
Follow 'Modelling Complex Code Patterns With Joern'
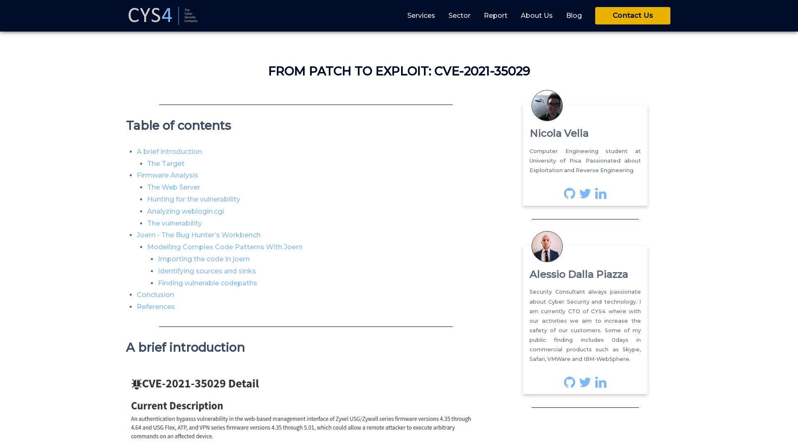225,247
